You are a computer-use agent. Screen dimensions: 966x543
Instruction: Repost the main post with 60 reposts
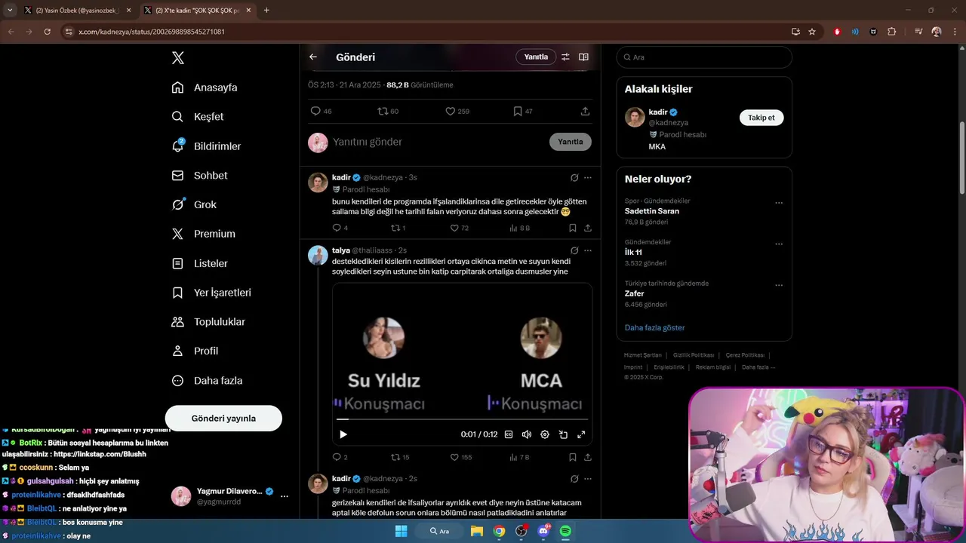point(388,111)
